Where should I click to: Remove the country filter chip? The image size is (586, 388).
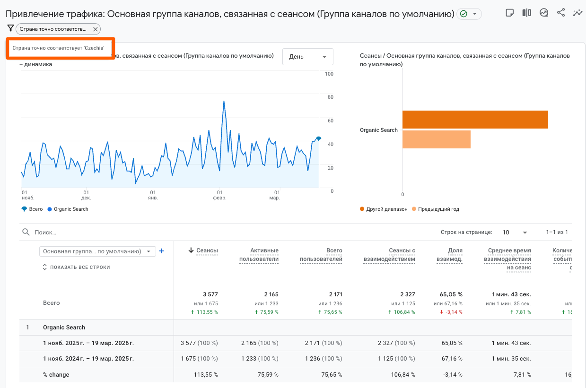click(95, 29)
